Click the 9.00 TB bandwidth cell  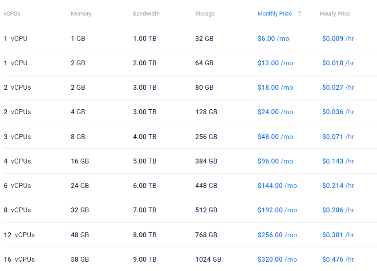click(145, 259)
